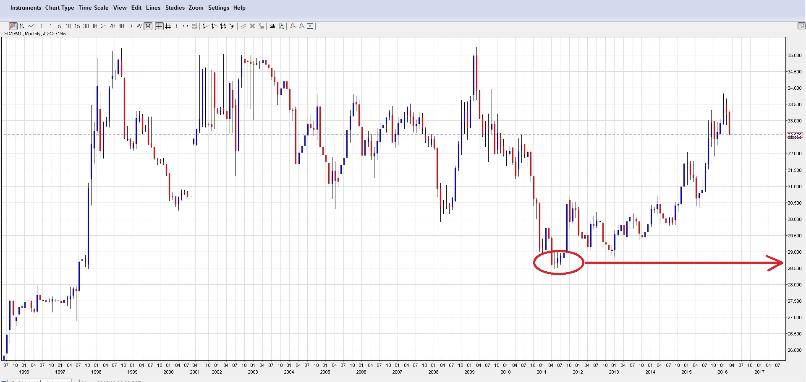Image resolution: width=806 pixels, height=382 pixels.
Task: Toggle the volume display icon
Action: 194,26
